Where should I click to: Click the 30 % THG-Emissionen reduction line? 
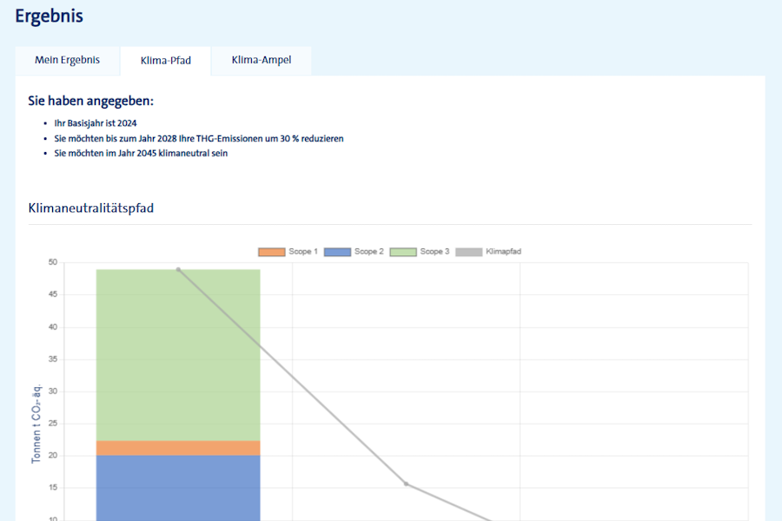click(199, 139)
